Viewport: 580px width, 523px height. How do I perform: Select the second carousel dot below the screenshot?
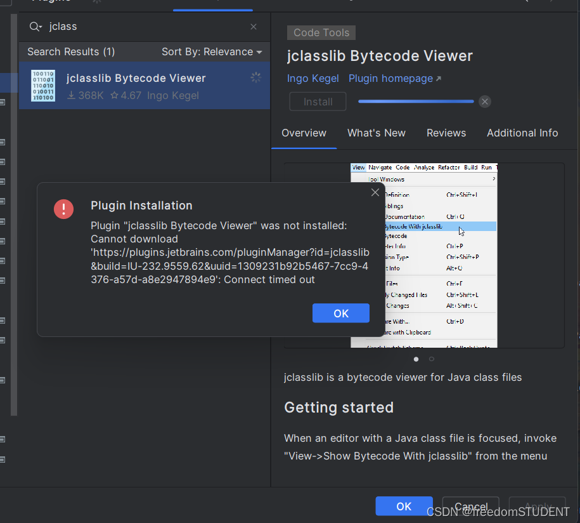[x=431, y=359]
